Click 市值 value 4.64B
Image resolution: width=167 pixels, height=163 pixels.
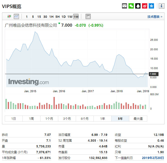coord(103,146)
